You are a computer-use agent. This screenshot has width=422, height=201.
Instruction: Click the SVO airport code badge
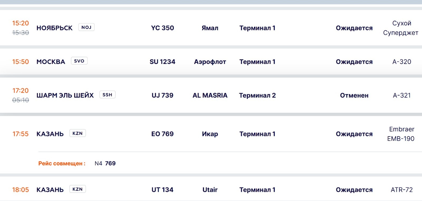[x=79, y=61]
